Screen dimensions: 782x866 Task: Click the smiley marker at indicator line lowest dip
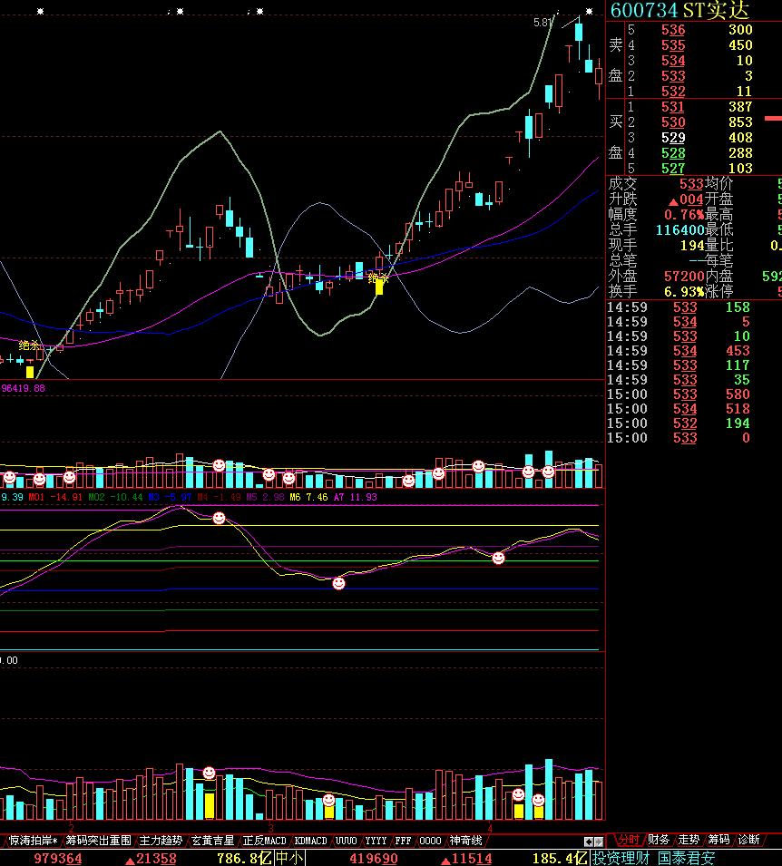pyautogui.click(x=338, y=584)
